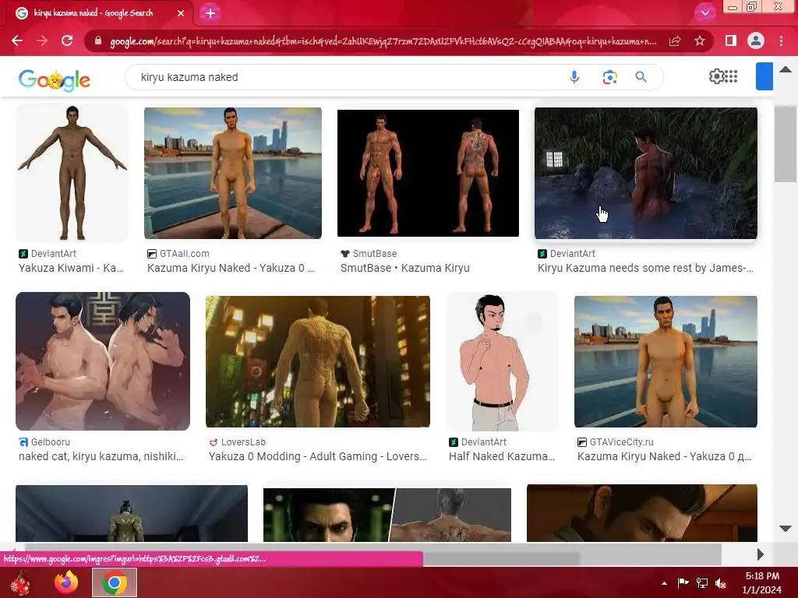Open the Start menu ornament icon

(x=20, y=582)
